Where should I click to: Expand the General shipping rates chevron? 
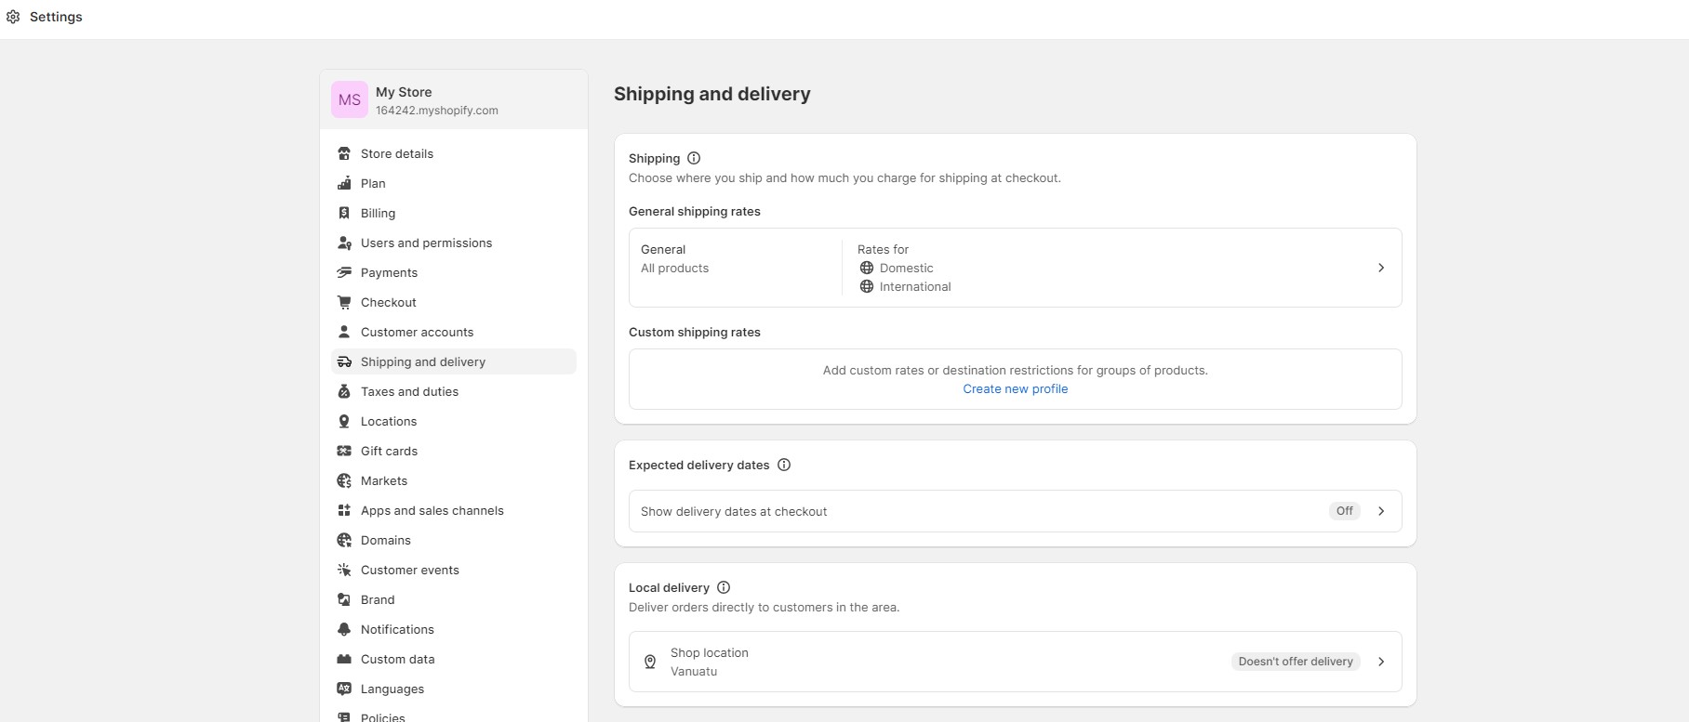[1381, 268]
